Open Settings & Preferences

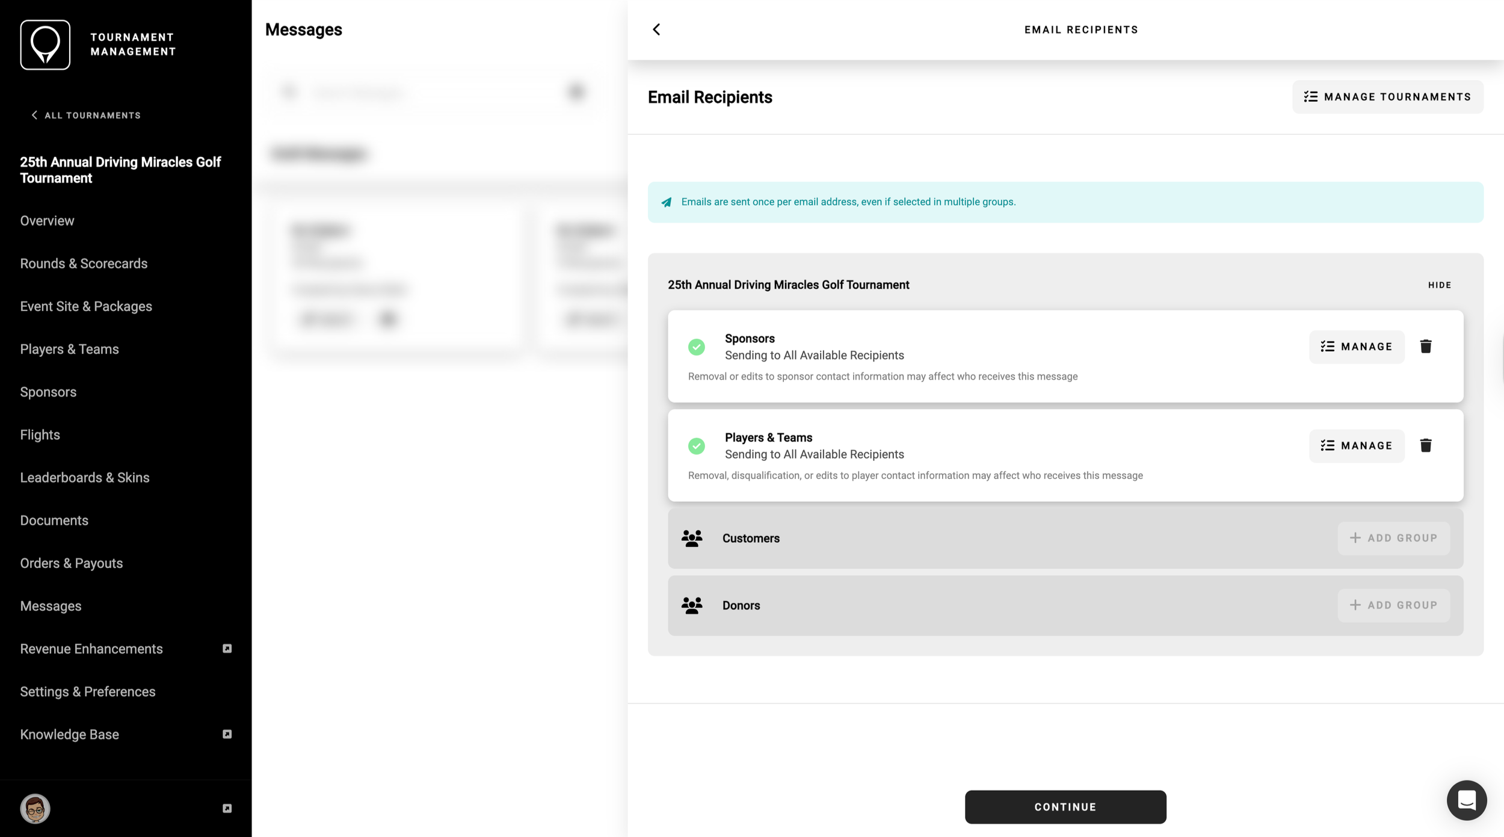click(88, 691)
